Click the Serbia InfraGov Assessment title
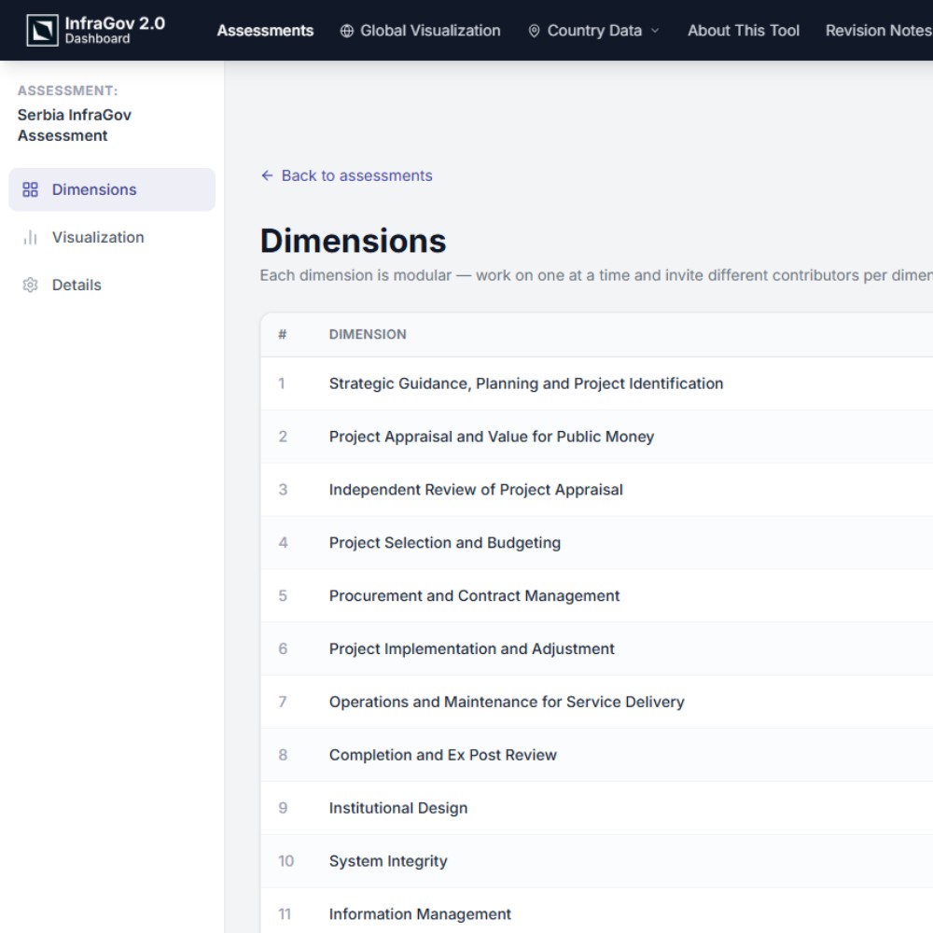The width and height of the screenshot is (933, 933). pos(75,125)
